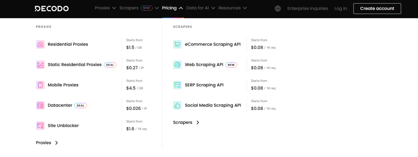Click the Residential Proxies house icon
Screen dimensions: 418x157
(40, 44)
